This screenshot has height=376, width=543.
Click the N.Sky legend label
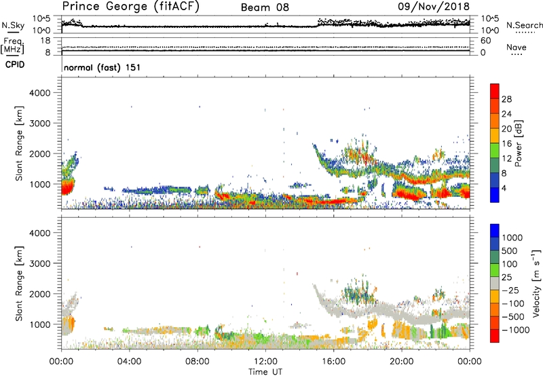click(13, 25)
